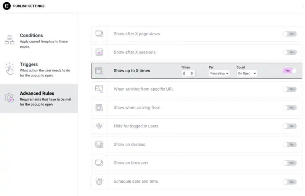Open the Triggers tab

click(29, 65)
